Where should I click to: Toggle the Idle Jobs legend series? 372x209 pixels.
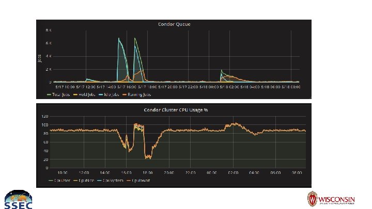click(x=109, y=94)
